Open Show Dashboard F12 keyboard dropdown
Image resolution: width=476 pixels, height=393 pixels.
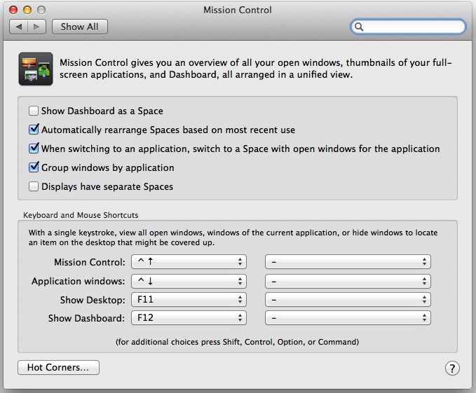click(x=189, y=318)
